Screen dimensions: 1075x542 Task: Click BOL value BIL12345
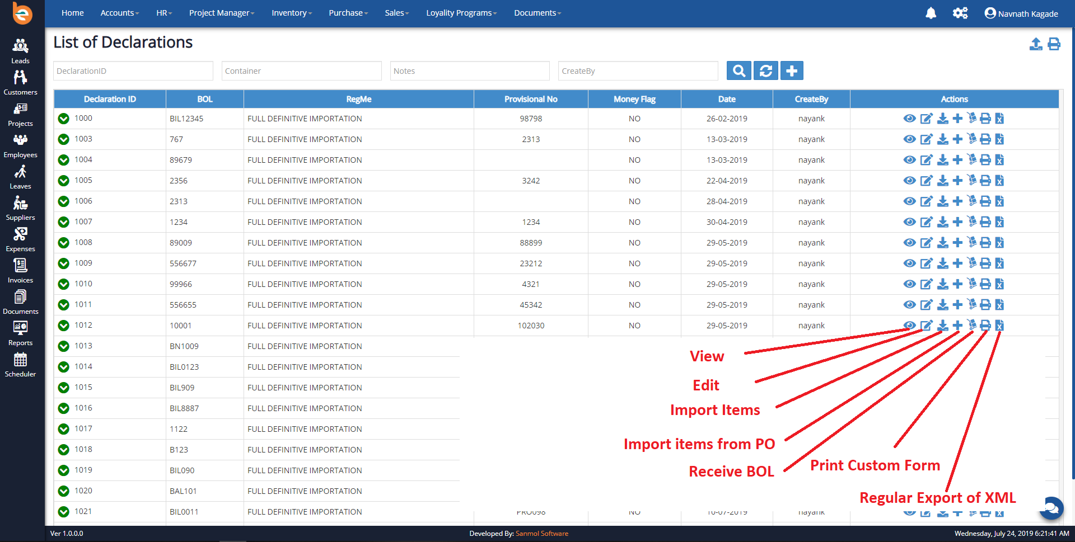(x=186, y=119)
